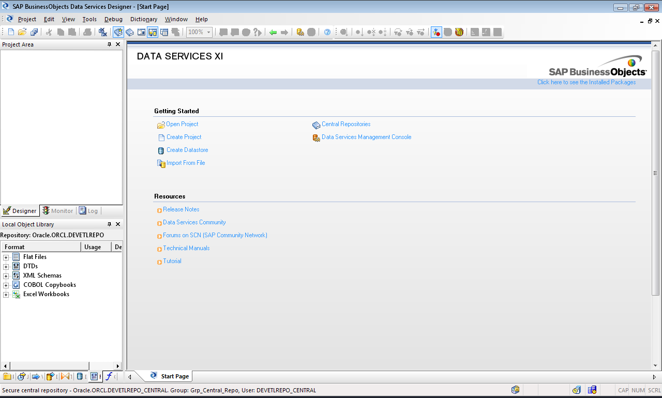
Task: Click the Import From File link
Action: click(x=186, y=163)
